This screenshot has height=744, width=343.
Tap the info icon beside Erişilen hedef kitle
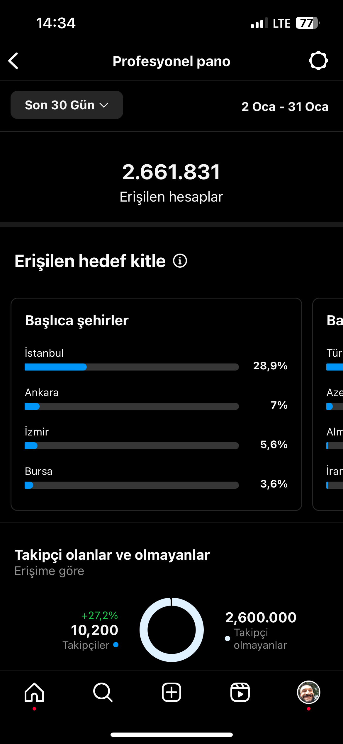tap(180, 261)
